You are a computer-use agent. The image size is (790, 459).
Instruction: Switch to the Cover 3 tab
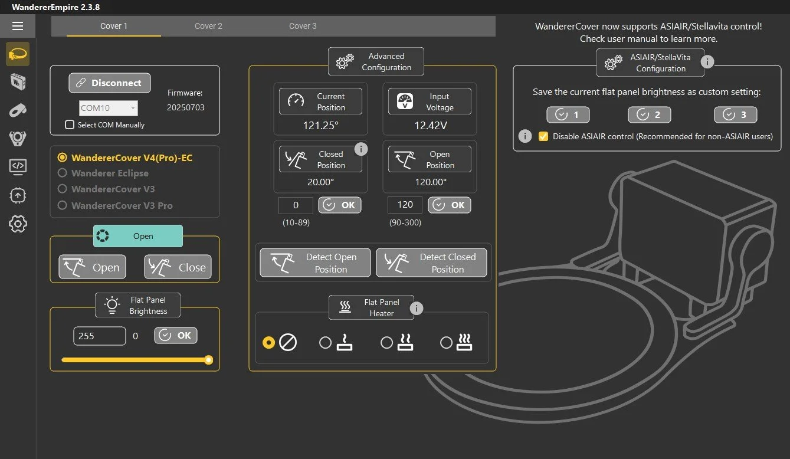click(x=303, y=26)
